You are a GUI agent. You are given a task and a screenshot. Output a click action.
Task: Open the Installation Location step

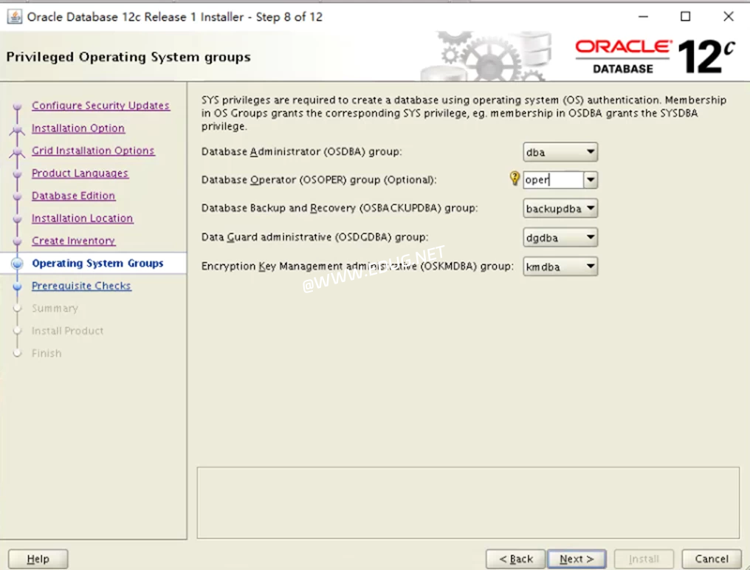click(x=82, y=219)
